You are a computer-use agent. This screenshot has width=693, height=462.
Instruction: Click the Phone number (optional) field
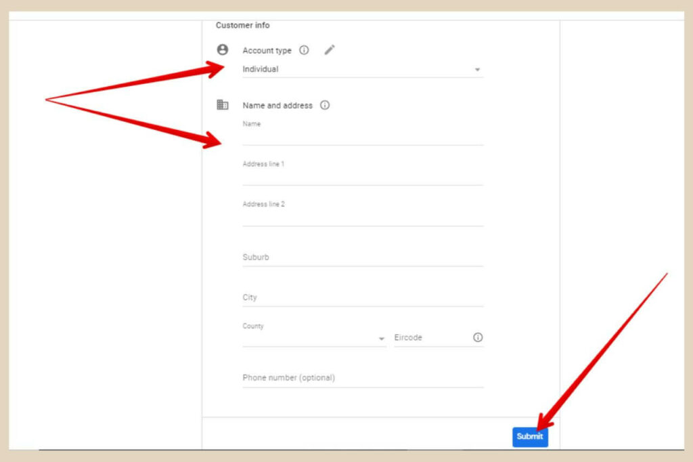tap(363, 379)
